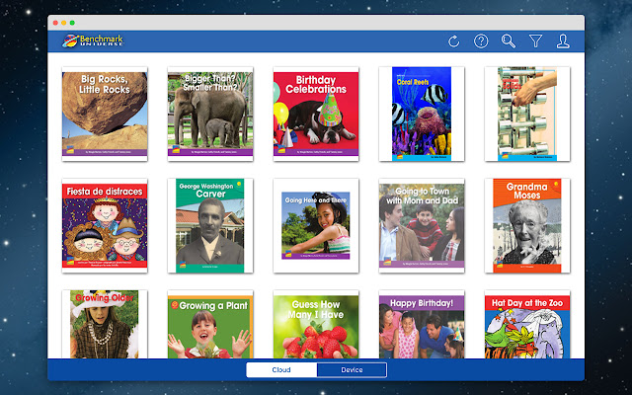Select the Birthday Celebrations book
This screenshot has width=632, height=395.
316,113
